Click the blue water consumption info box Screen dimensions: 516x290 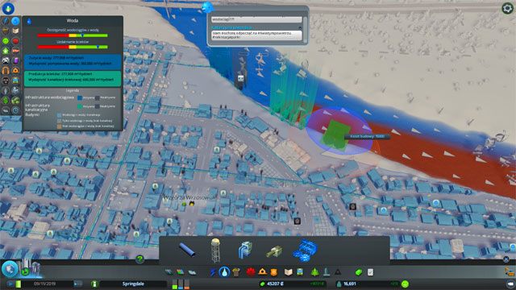click(x=73, y=61)
